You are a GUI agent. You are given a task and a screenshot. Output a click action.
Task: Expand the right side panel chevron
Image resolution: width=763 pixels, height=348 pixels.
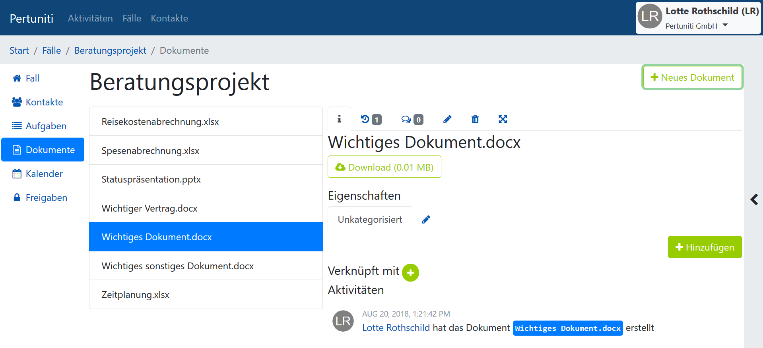[x=754, y=199]
